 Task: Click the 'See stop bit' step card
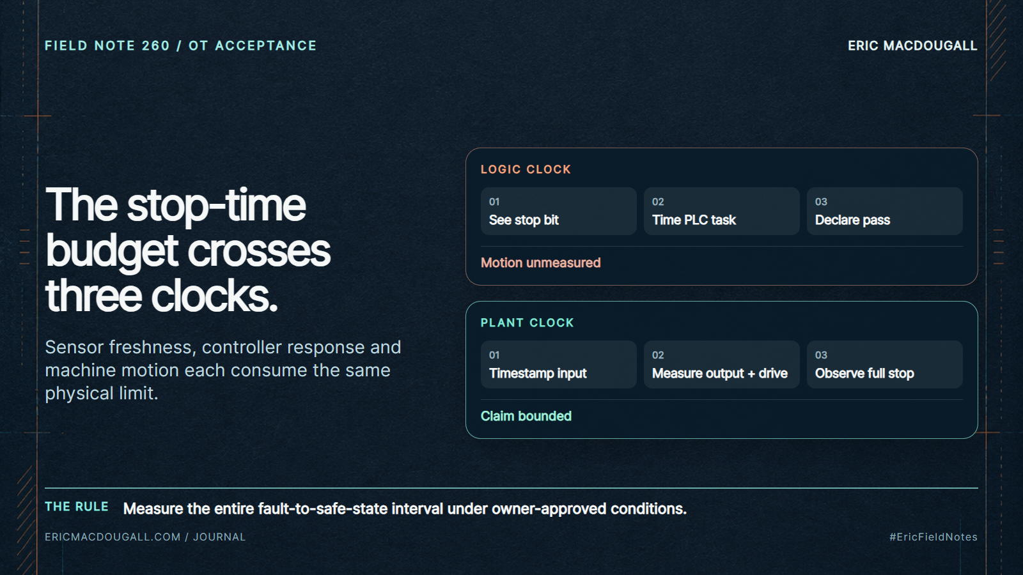tap(558, 211)
